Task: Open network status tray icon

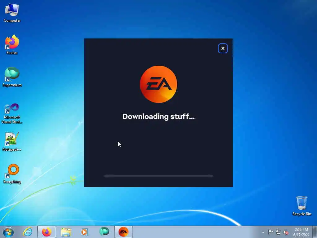Action: pyautogui.click(x=278, y=232)
